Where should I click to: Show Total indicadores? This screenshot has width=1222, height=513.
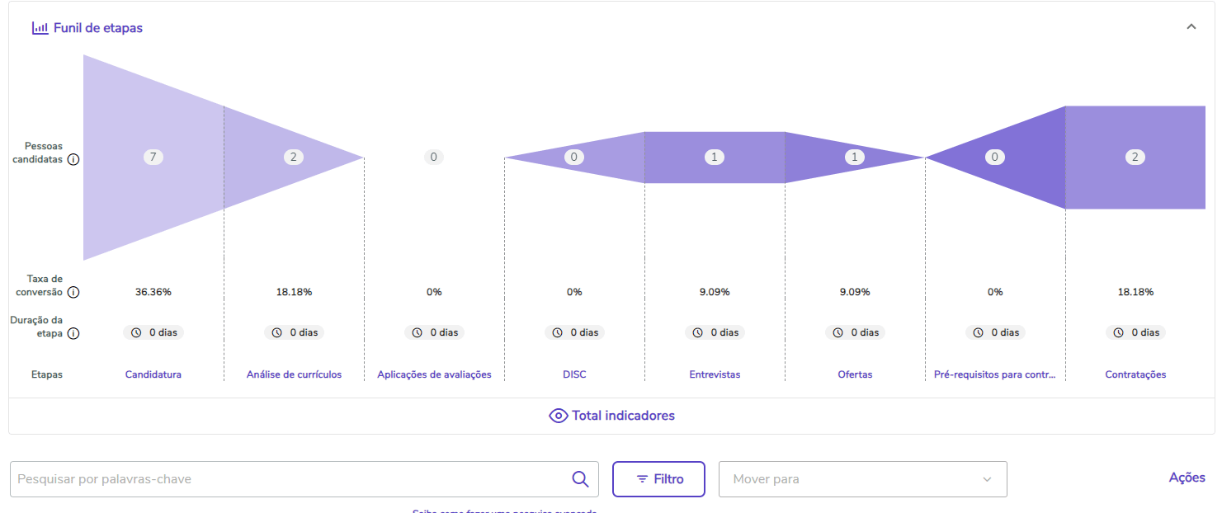tap(611, 416)
